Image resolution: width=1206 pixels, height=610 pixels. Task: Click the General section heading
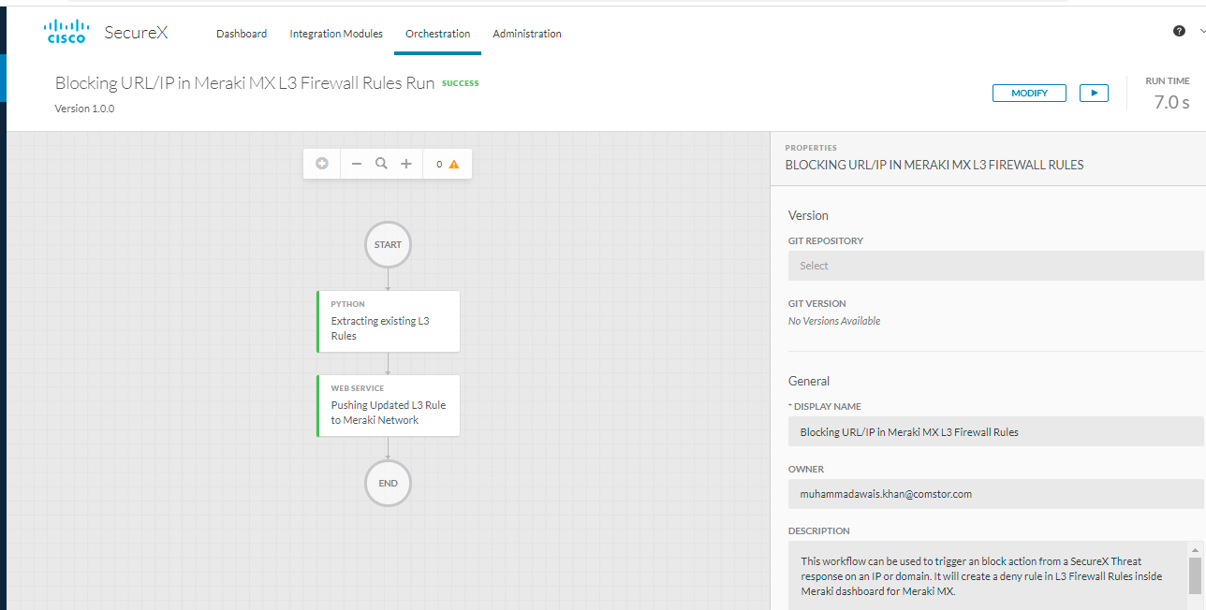point(809,381)
